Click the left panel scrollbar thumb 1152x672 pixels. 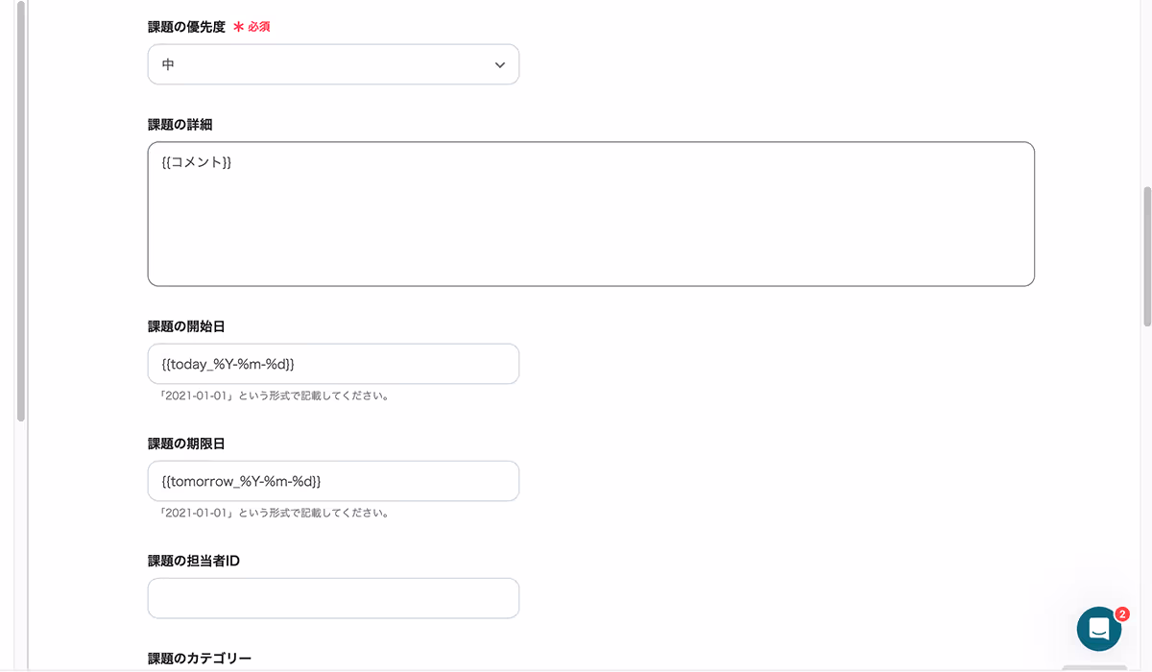click(21, 211)
